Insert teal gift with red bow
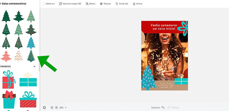 (x=9, y=99)
